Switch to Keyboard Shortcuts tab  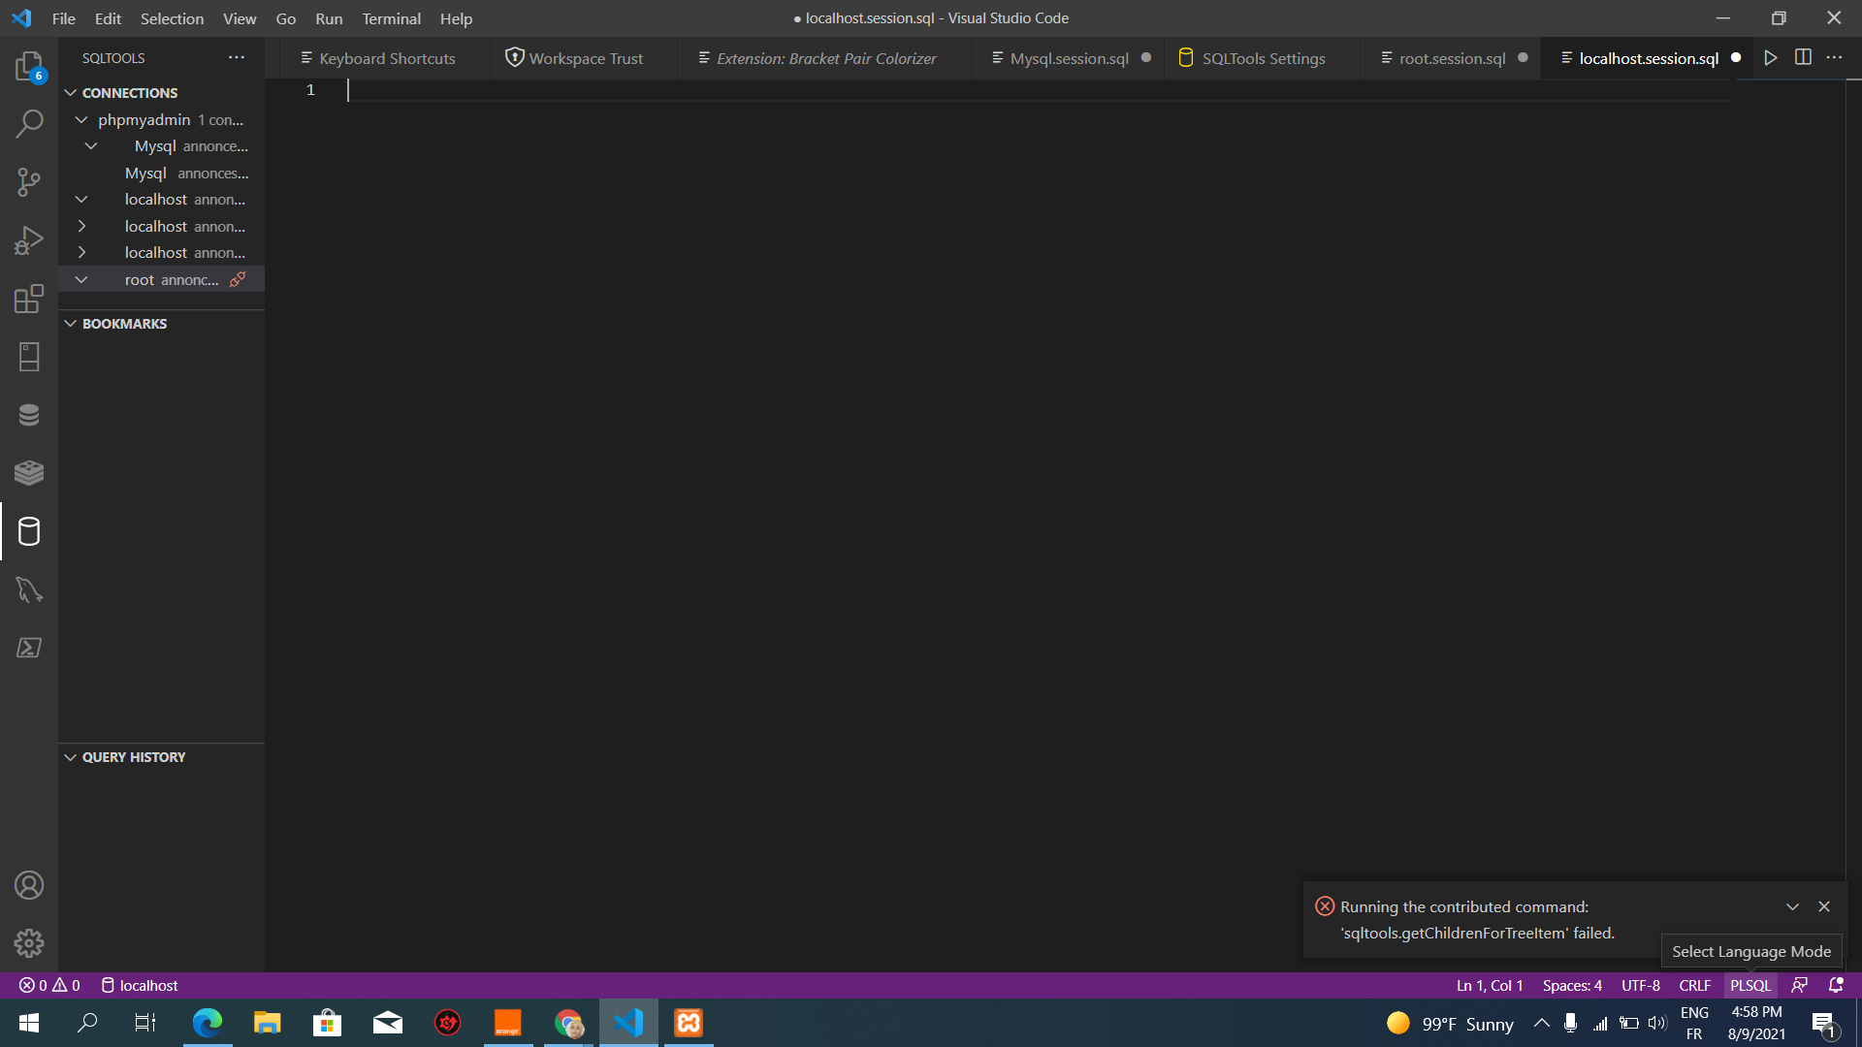pyautogui.click(x=386, y=58)
